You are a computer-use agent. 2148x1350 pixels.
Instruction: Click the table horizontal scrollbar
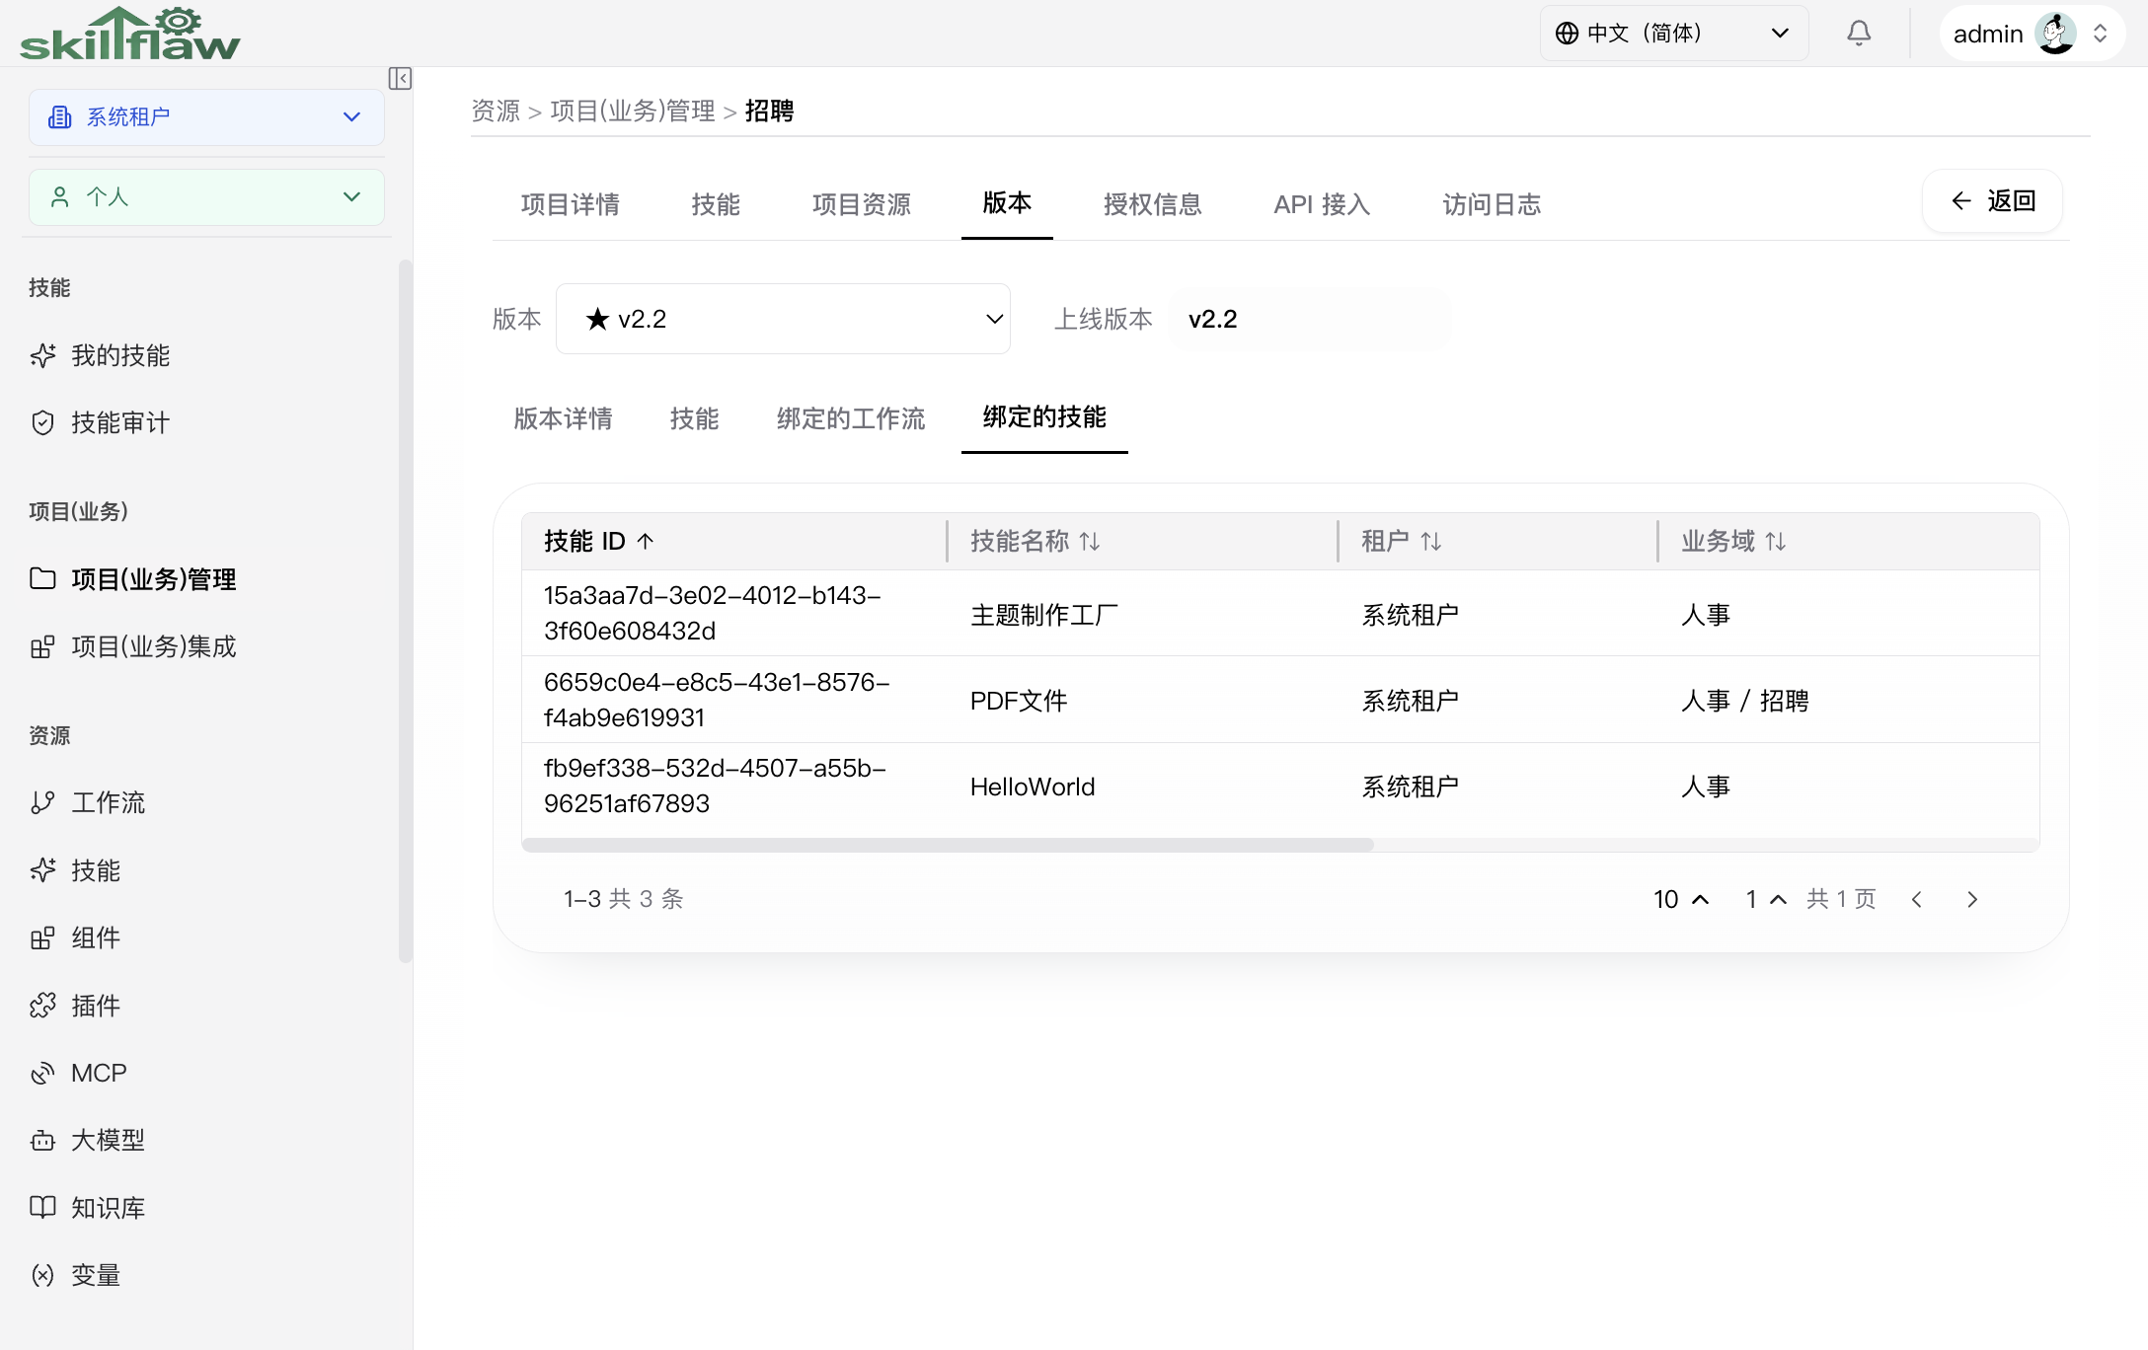[948, 846]
